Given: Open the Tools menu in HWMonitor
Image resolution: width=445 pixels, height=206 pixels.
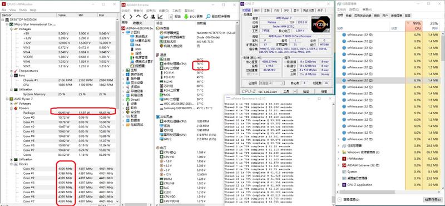Looking at the screenshot, I should click(23, 10).
